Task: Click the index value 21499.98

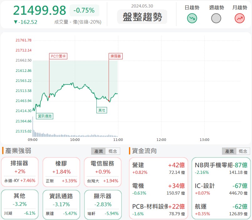Action: coord(39,10)
